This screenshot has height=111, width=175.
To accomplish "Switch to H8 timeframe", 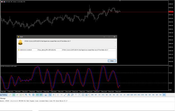I will tap(107, 95).
